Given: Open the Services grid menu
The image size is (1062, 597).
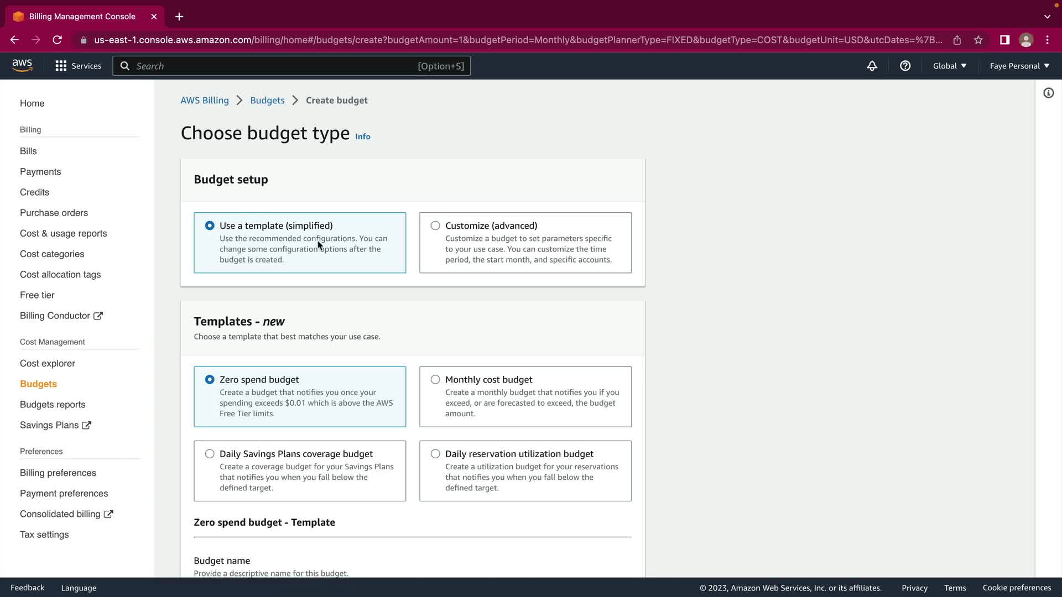Looking at the screenshot, I should [78, 66].
